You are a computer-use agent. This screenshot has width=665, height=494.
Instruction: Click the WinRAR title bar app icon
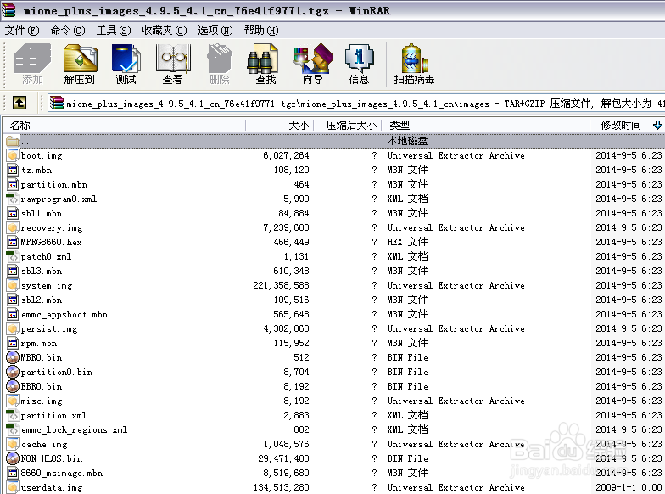8,10
